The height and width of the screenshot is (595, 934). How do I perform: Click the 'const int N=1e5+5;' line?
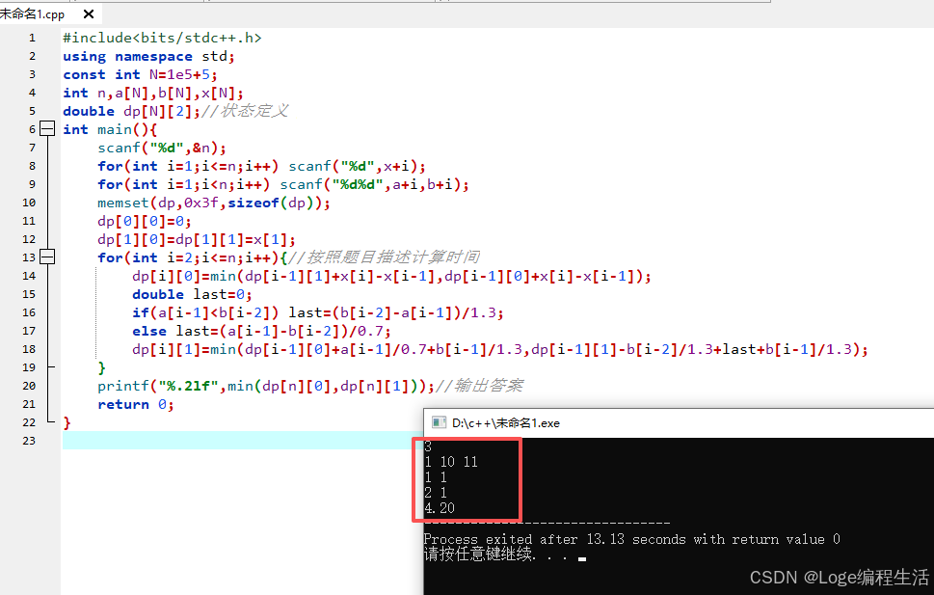[140, 74]
